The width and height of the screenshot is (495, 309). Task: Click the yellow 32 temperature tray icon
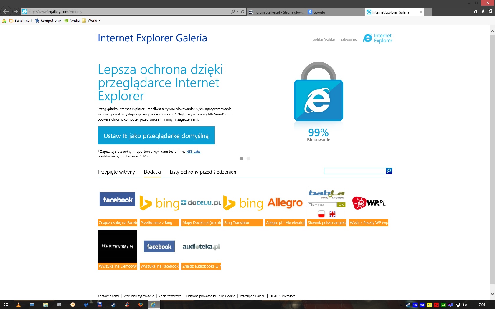tap(429, 305)
